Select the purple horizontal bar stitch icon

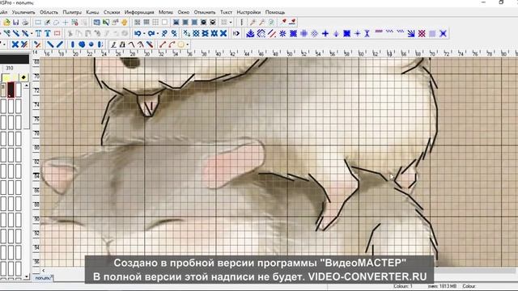point(379,32)
